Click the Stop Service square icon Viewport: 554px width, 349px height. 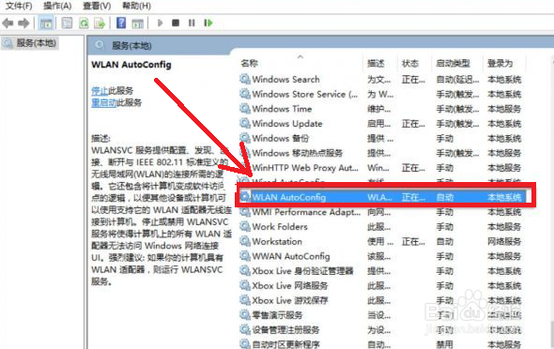[x=176, y=23]
